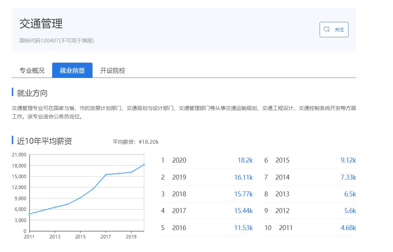Click the 16.11k salary value for 2019
The image size is (393, 252).
click(x=243, y=177)
